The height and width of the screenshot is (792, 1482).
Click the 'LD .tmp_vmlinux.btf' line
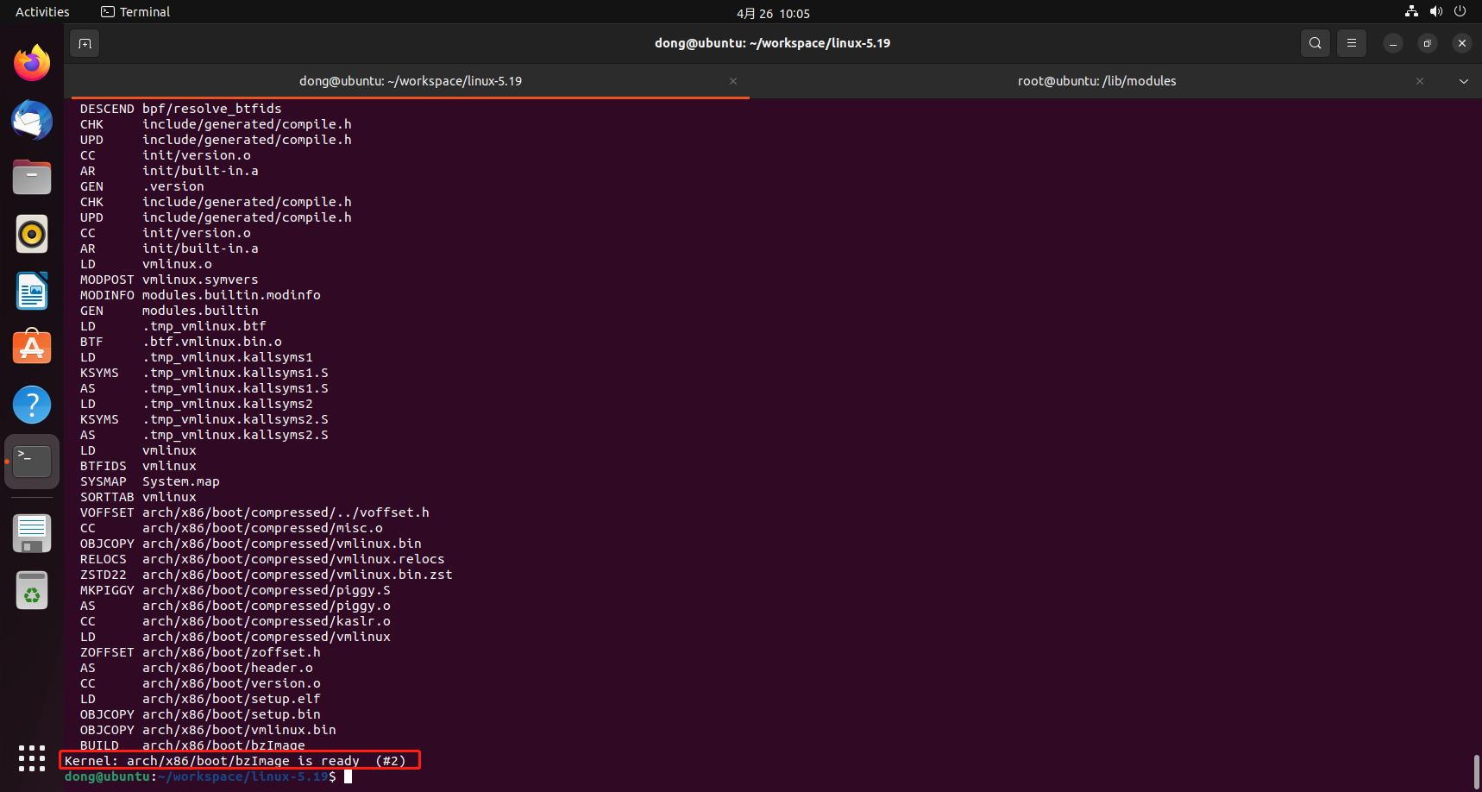point(173,326)
